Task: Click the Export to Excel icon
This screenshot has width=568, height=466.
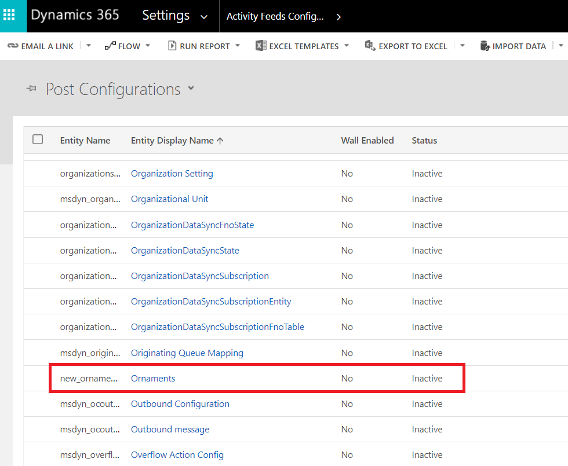Action: [370, 46]
